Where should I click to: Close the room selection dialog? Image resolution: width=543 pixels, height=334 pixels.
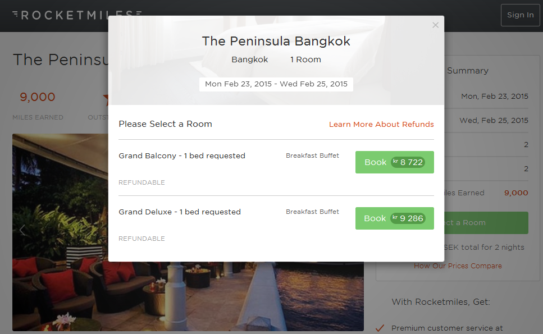pos(435,25)
